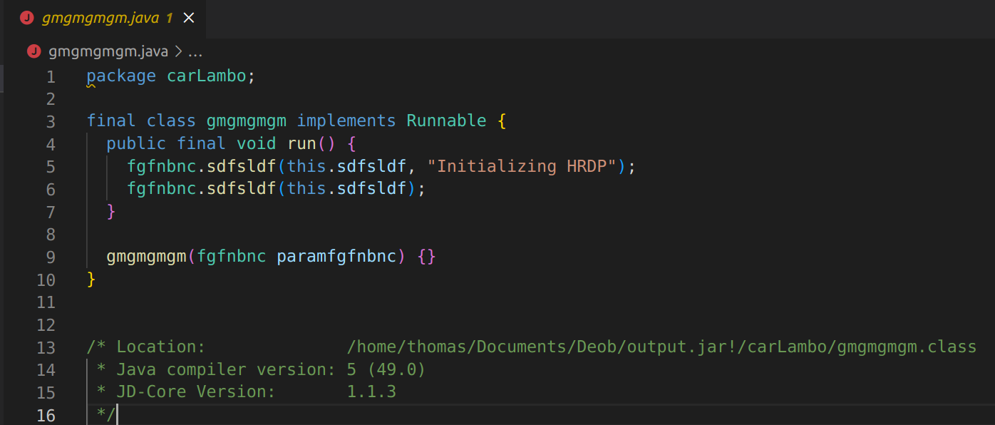Image resolution: width=995 pixels, height=425 pixels.
Task: Click line number 3 in the gutter
Action: (50, 121)
